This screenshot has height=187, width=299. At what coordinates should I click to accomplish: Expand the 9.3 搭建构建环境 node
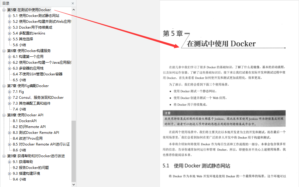(9, 174)
